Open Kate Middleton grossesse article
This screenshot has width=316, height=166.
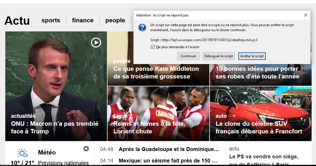[156, 73]
